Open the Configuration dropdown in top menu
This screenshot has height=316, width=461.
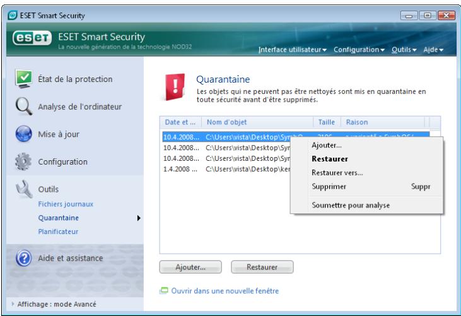click(359, 50)
